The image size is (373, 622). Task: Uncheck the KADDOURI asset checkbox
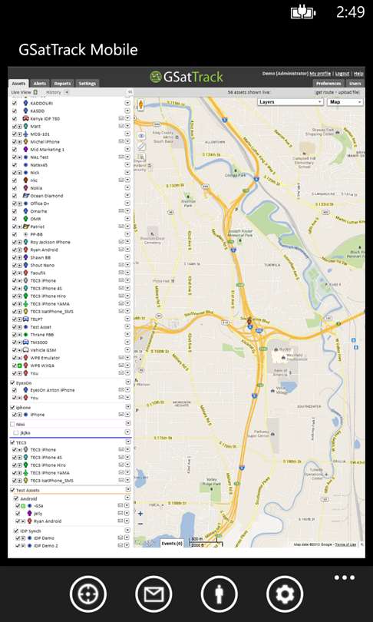15,103
